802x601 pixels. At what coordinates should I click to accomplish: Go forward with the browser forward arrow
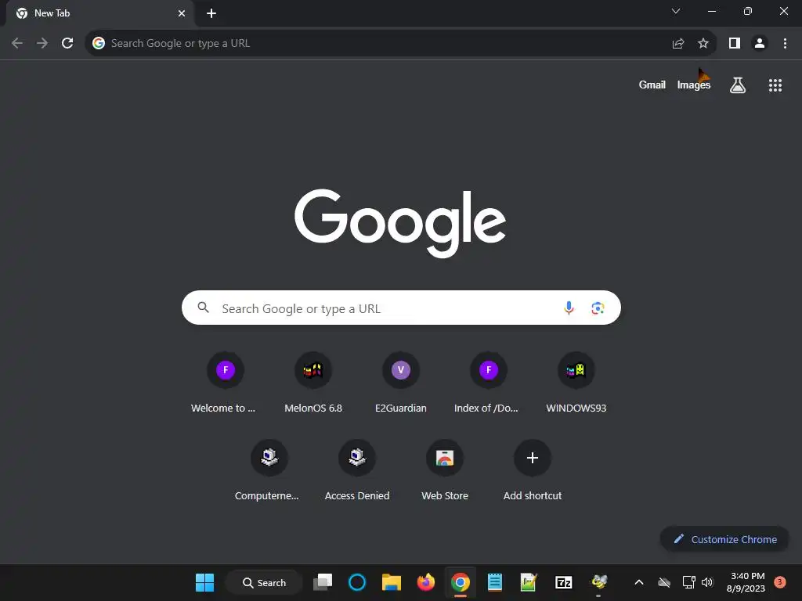[x=42, y=44]
